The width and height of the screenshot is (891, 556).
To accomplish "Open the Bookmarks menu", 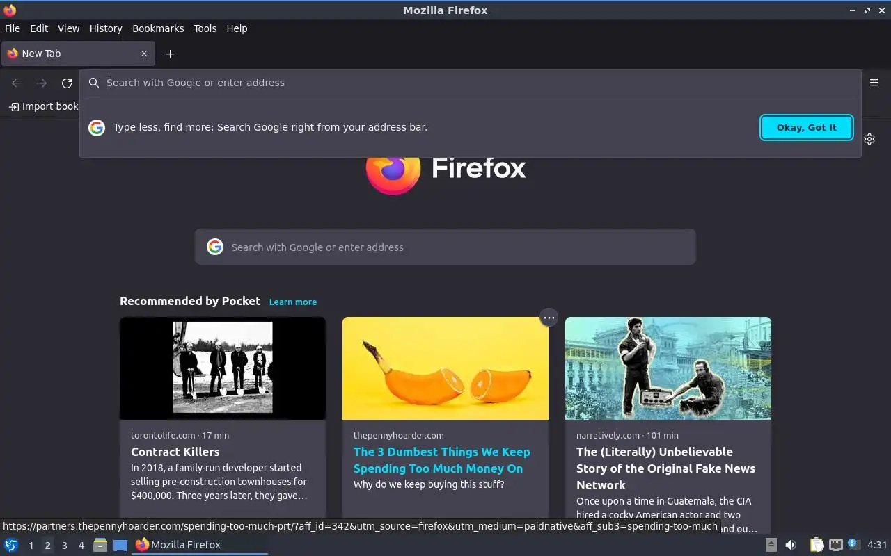I will coord(158,28).
